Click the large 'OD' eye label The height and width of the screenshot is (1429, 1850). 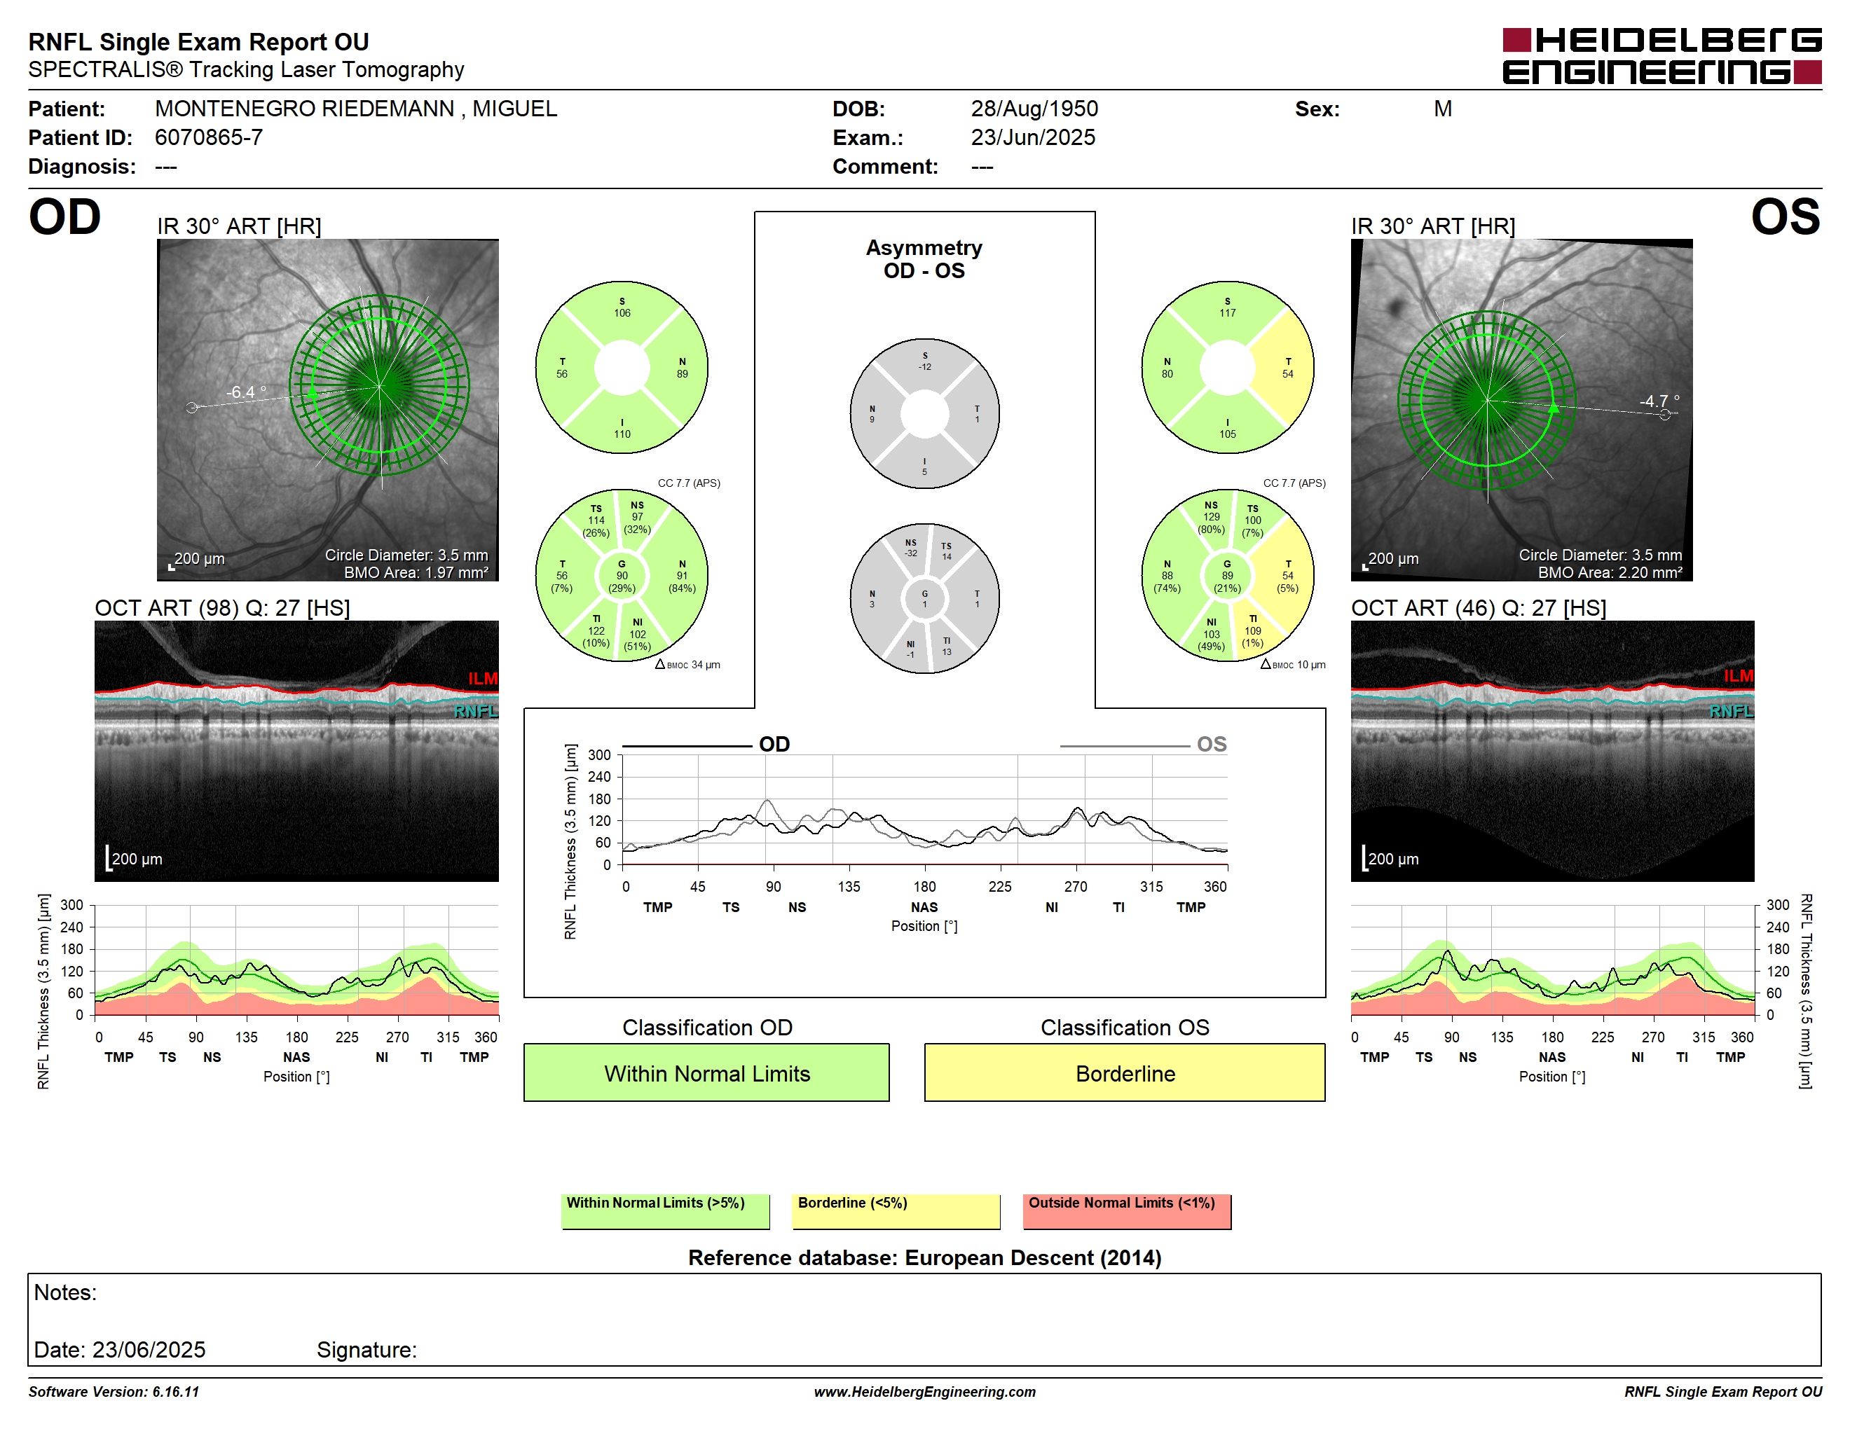point(64,216)
